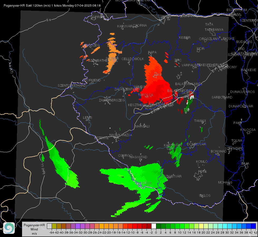Viewport: 258px width, 237px height.
Task: Click the DOMBOVAR label
Action: click(196, 144)
